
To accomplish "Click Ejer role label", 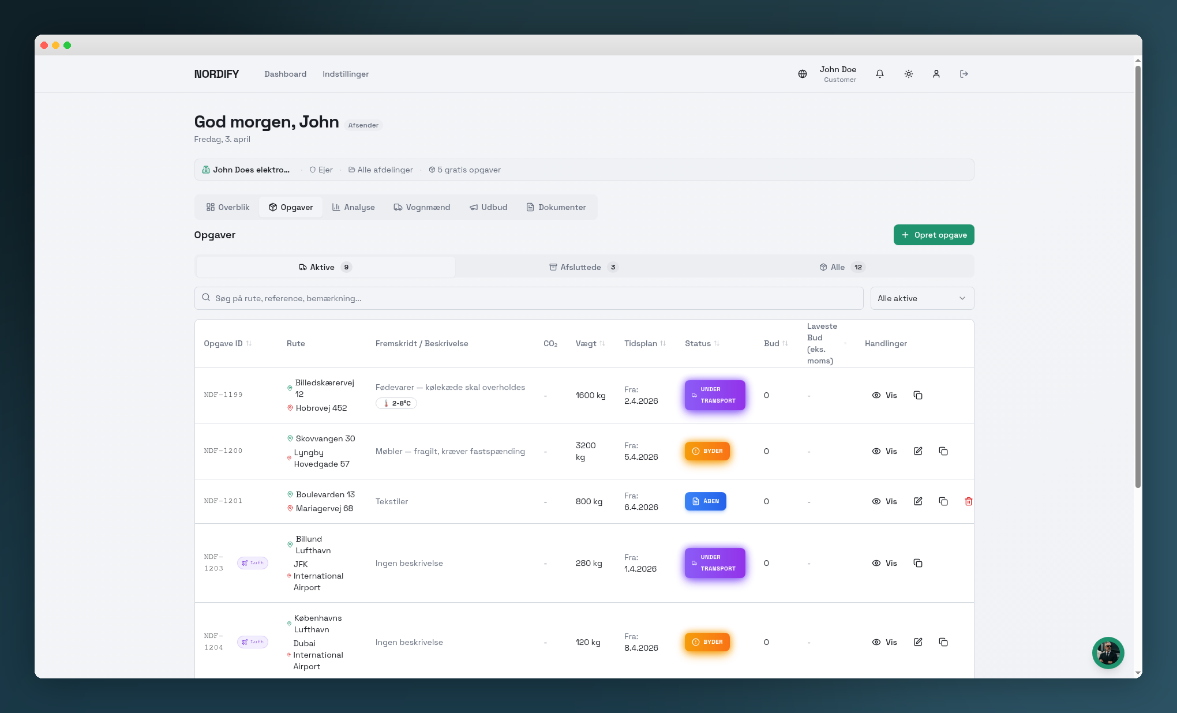I will tap(321, 170).
